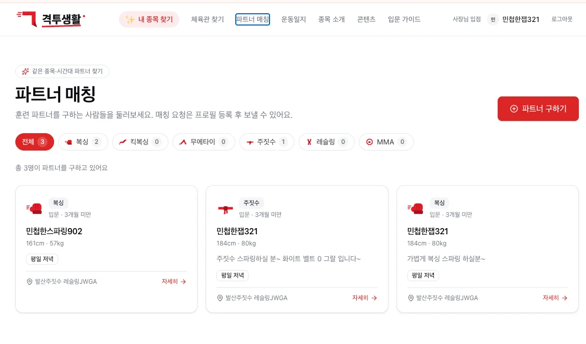Click location pin on 주짓수 card
Viewport: 586px width, 344px height.
click(x=220, y=298)
